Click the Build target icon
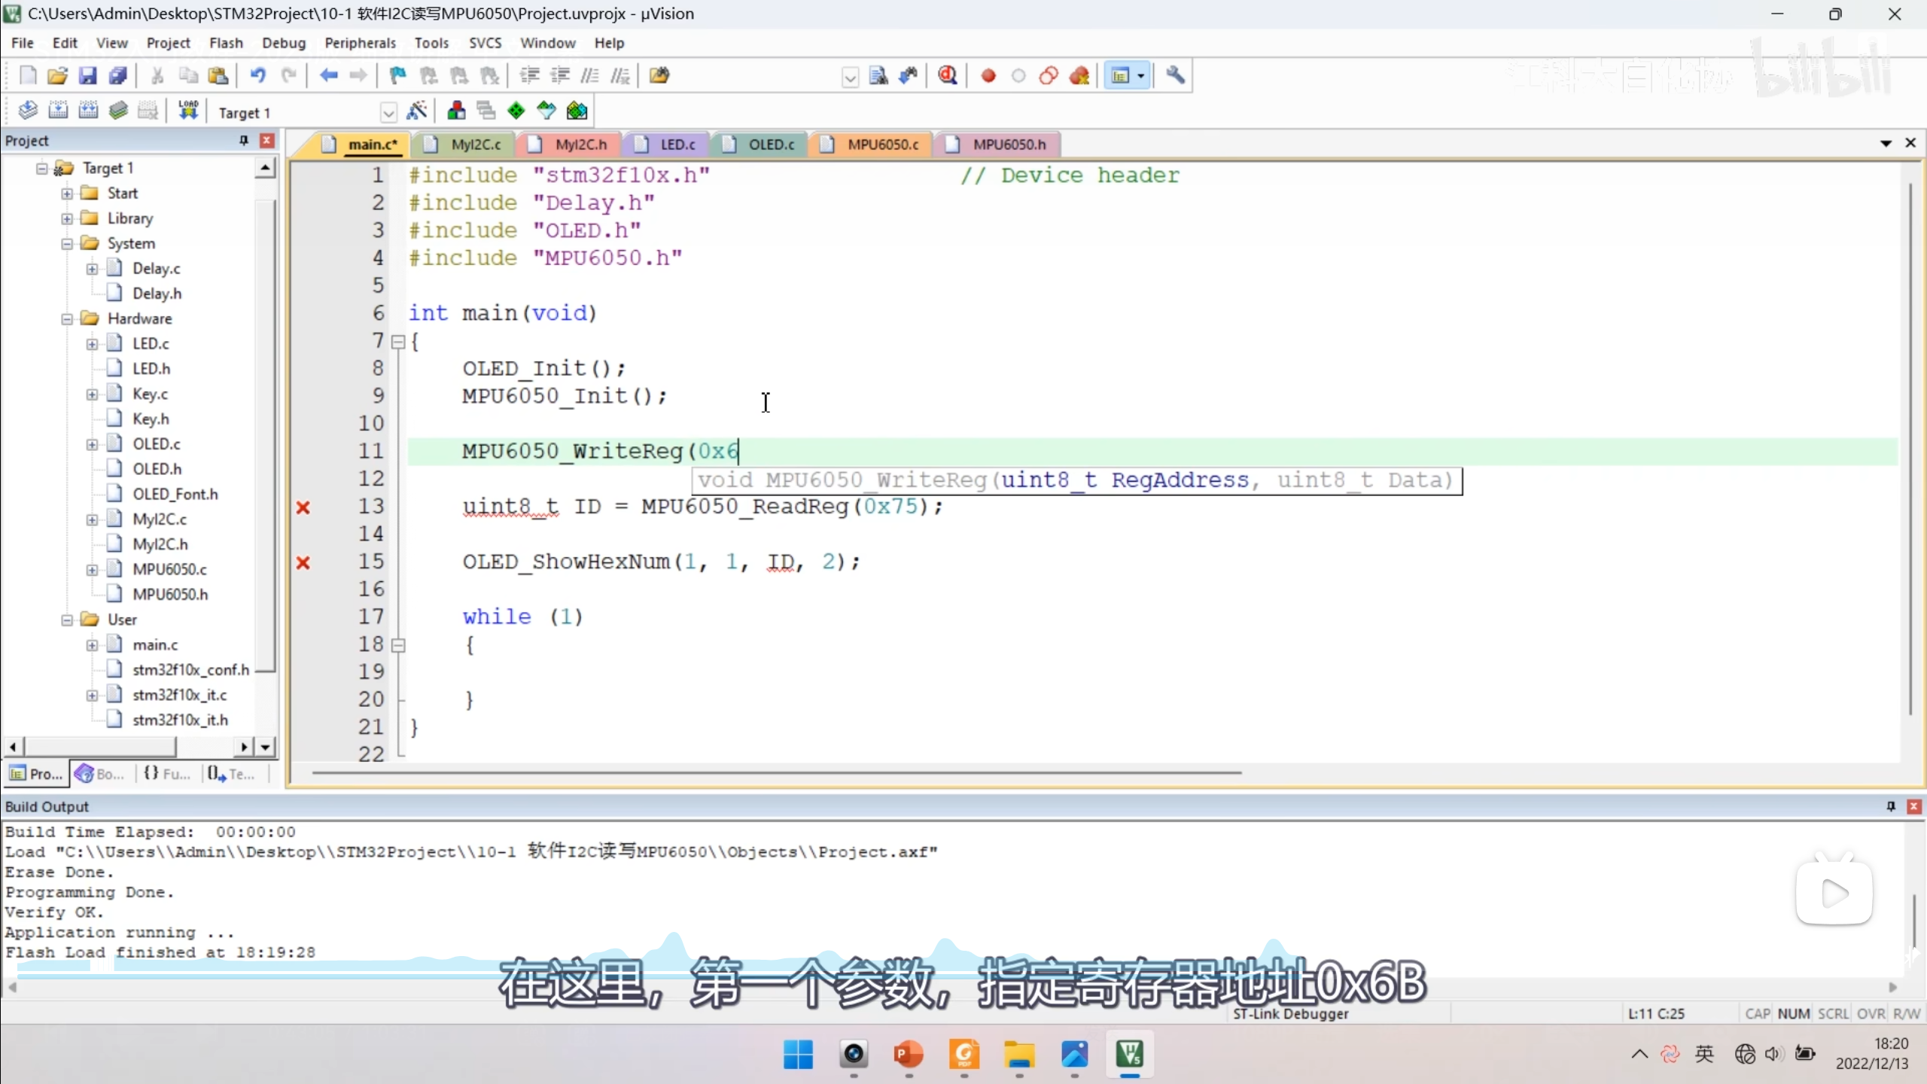1927x1084 pixels. pyautogui.click(x=58, y=111)
